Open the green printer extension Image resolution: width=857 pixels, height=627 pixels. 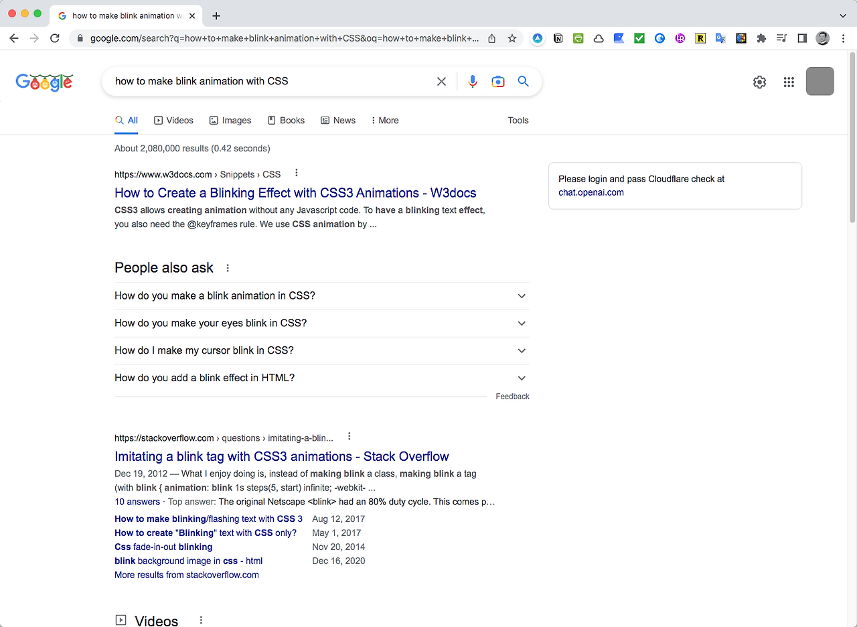click(578, 38)
